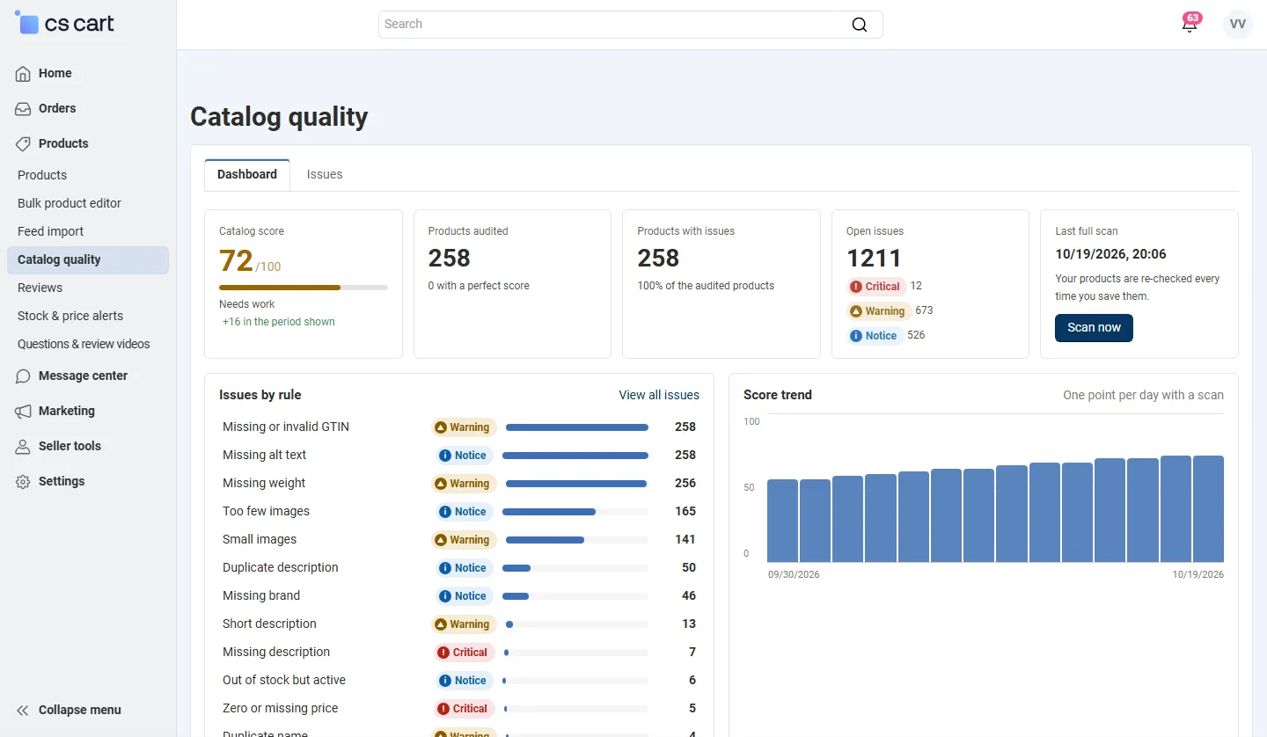Click the Message center bubble icon
The width and height of the screenshot is (1267, 737).
coord(24,376)
